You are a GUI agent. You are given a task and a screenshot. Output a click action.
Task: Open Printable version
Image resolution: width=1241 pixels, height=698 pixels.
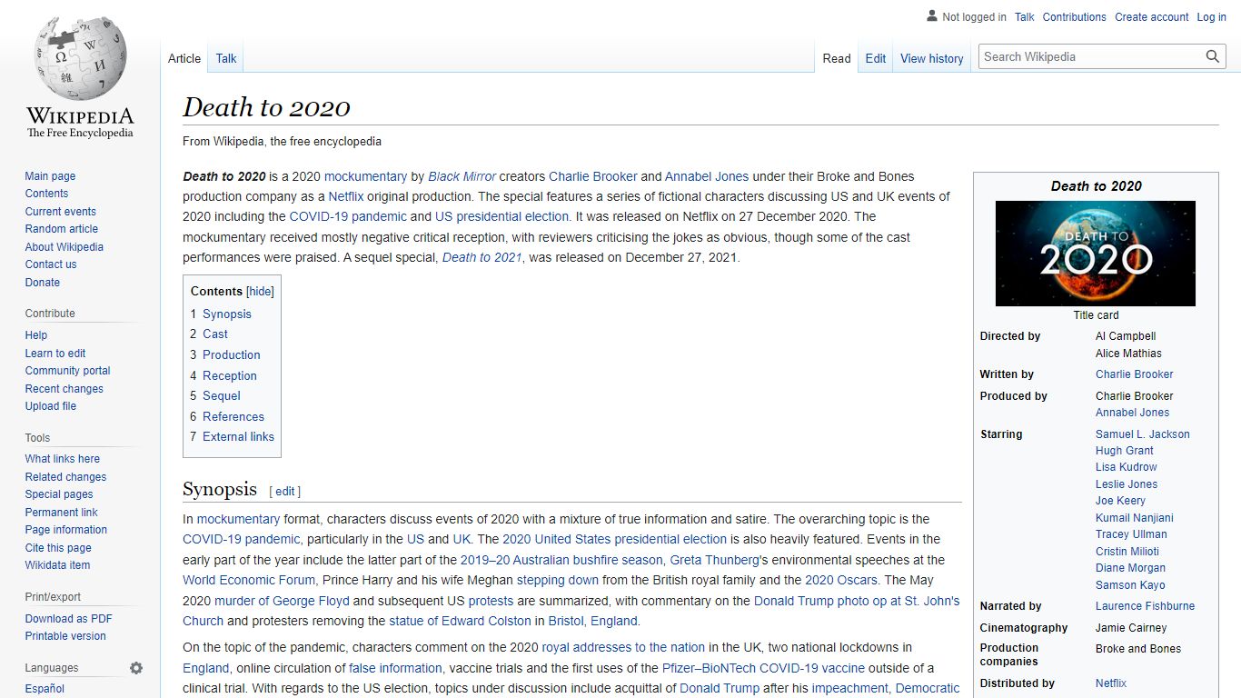(x=65, y=636)
